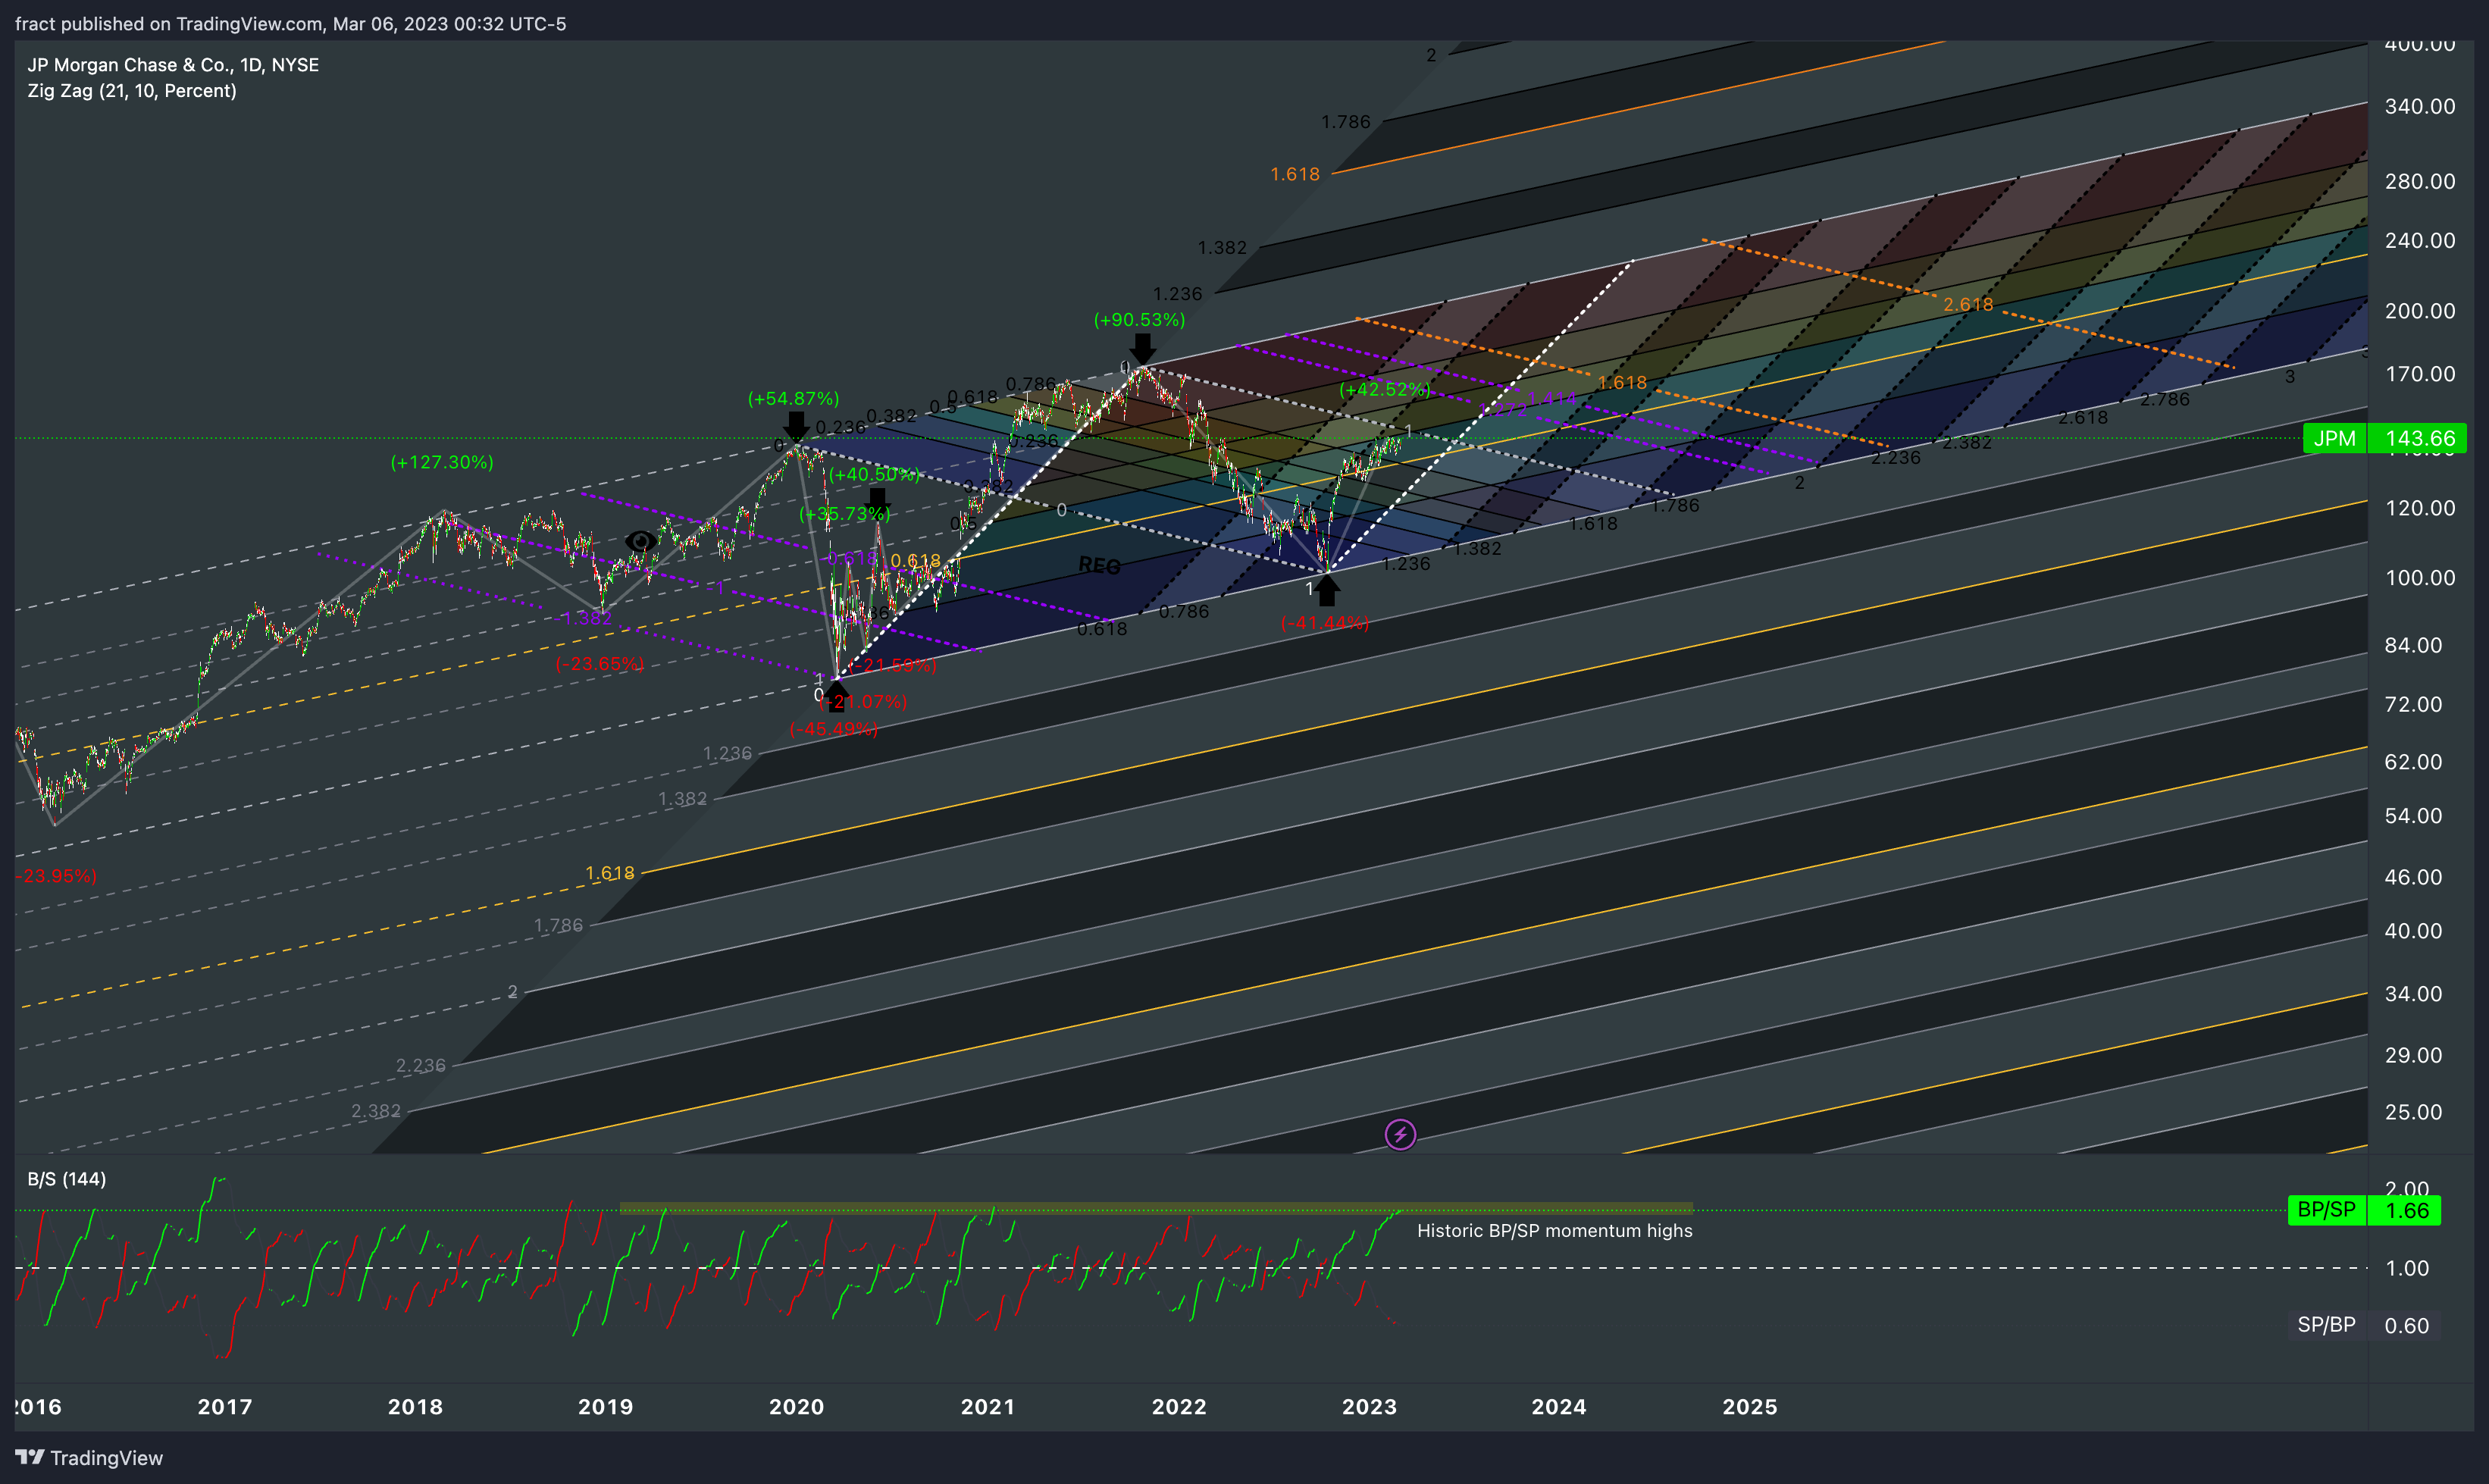
Task: Click the 2021 year on the time axis
Action: click(x=988, y=1407)
